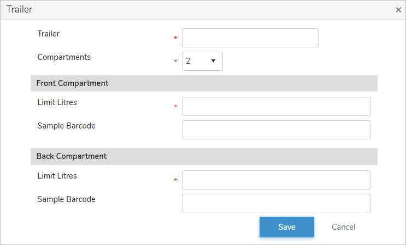This screenshot has width=406, height=245.
Task: Select the Back Compartment section header
Action: tap(72, 156)
